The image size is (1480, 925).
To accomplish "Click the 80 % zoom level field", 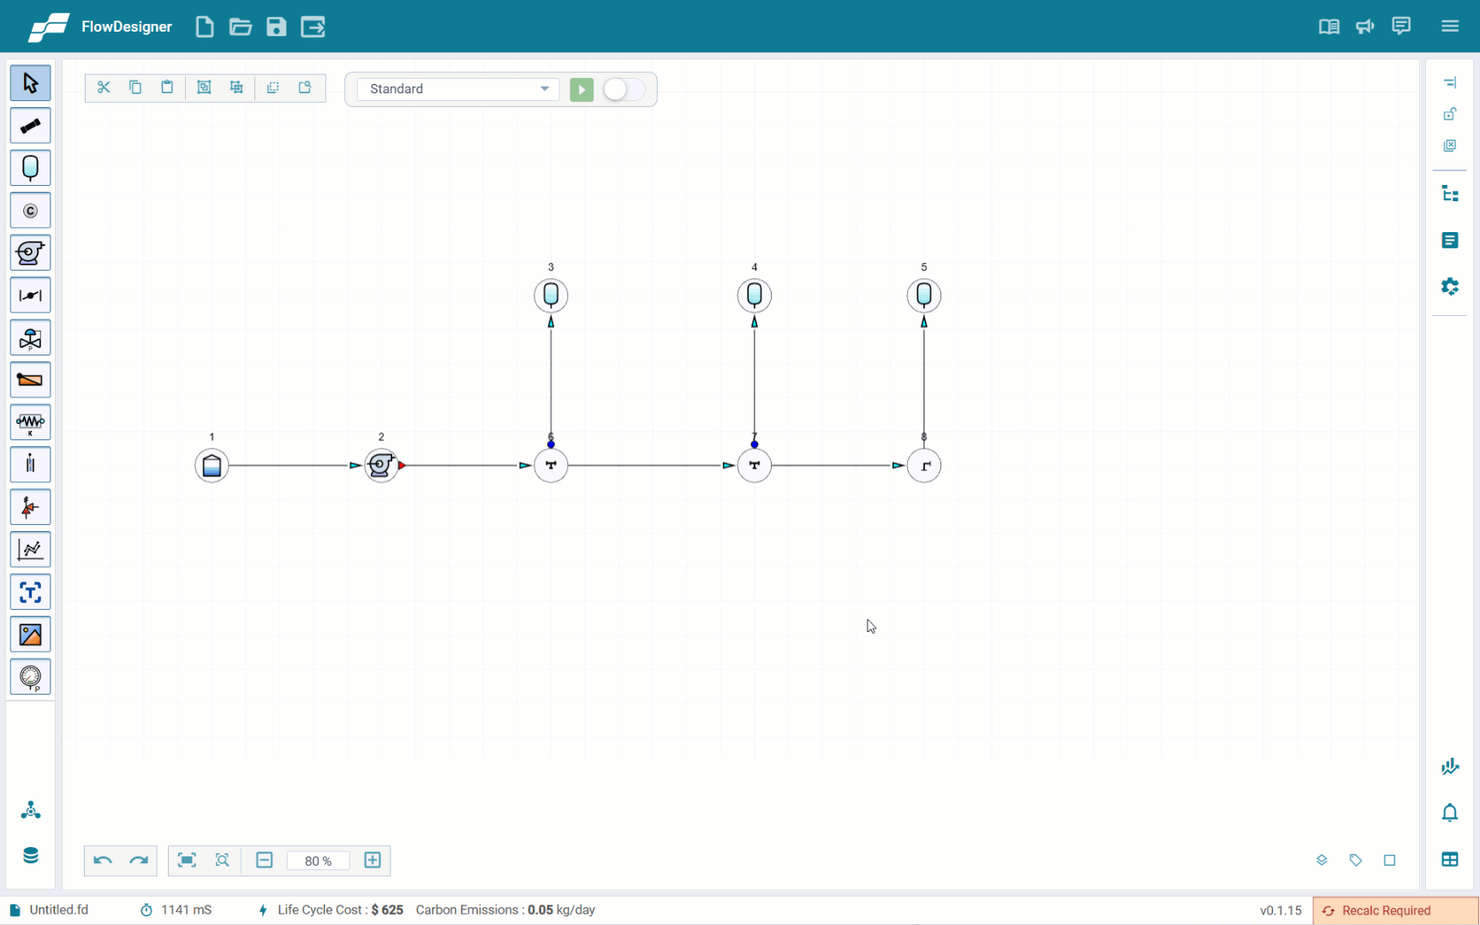I will click(318, 861).
